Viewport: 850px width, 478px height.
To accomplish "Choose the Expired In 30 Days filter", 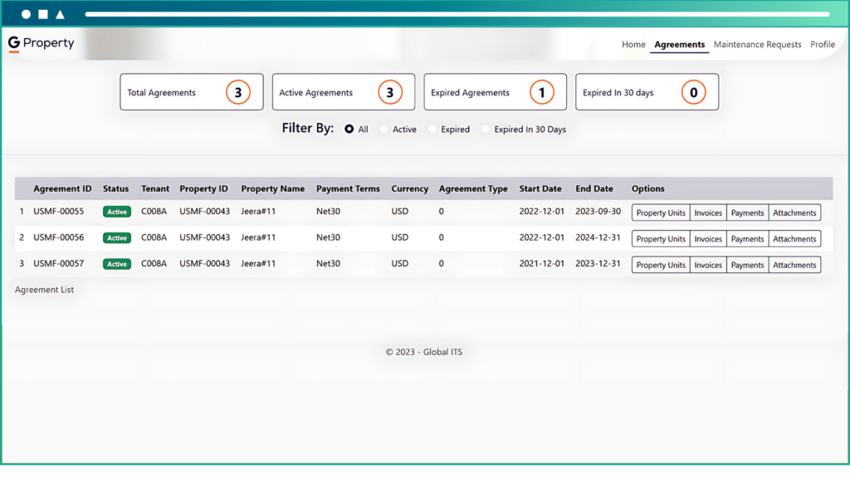I will [x=486, y=129].
